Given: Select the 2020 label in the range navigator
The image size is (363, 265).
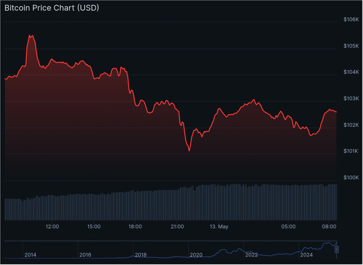Looking at the screenshot, I should pos(196,255).
